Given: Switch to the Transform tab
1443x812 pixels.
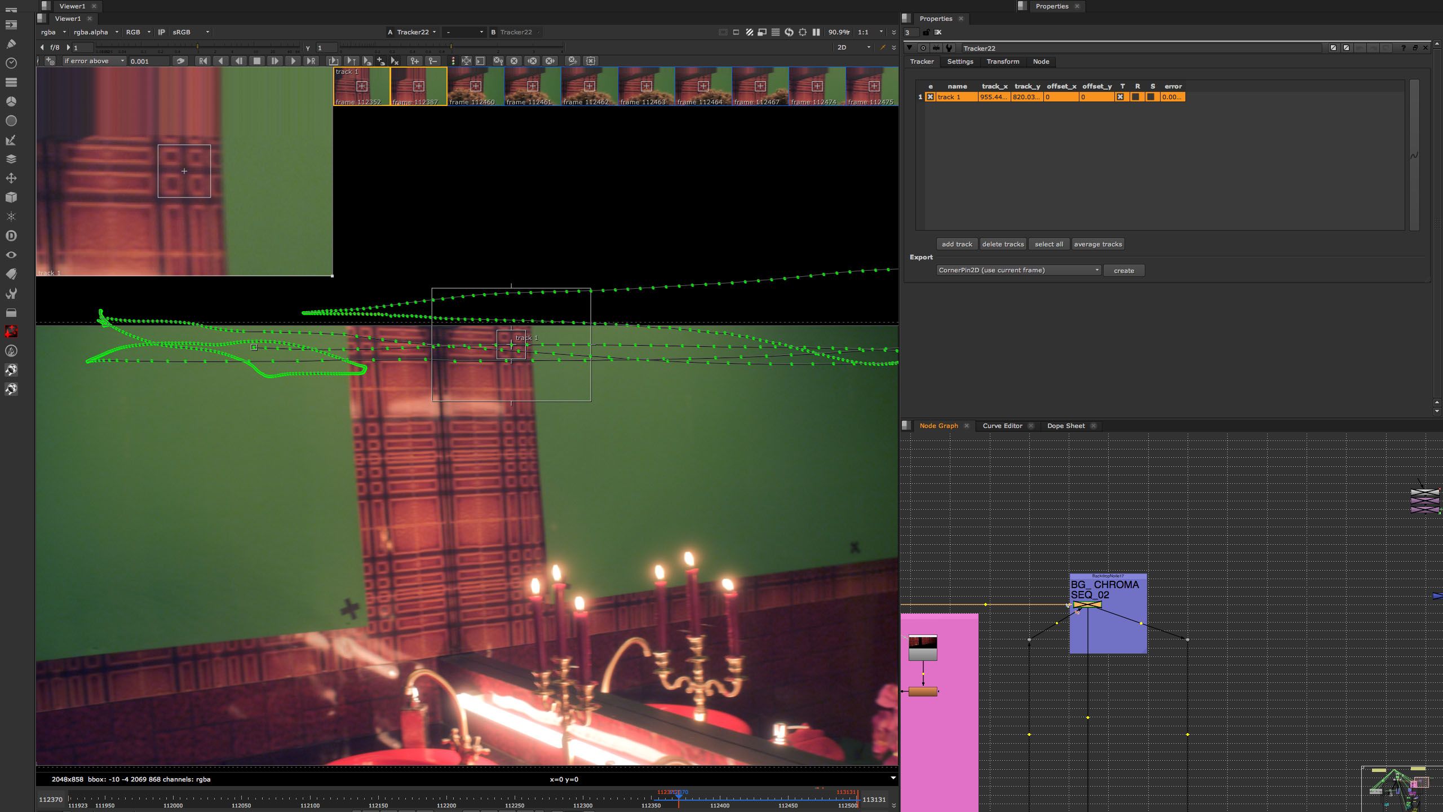Looking at the screenshot, I should tap(1003, 61).
